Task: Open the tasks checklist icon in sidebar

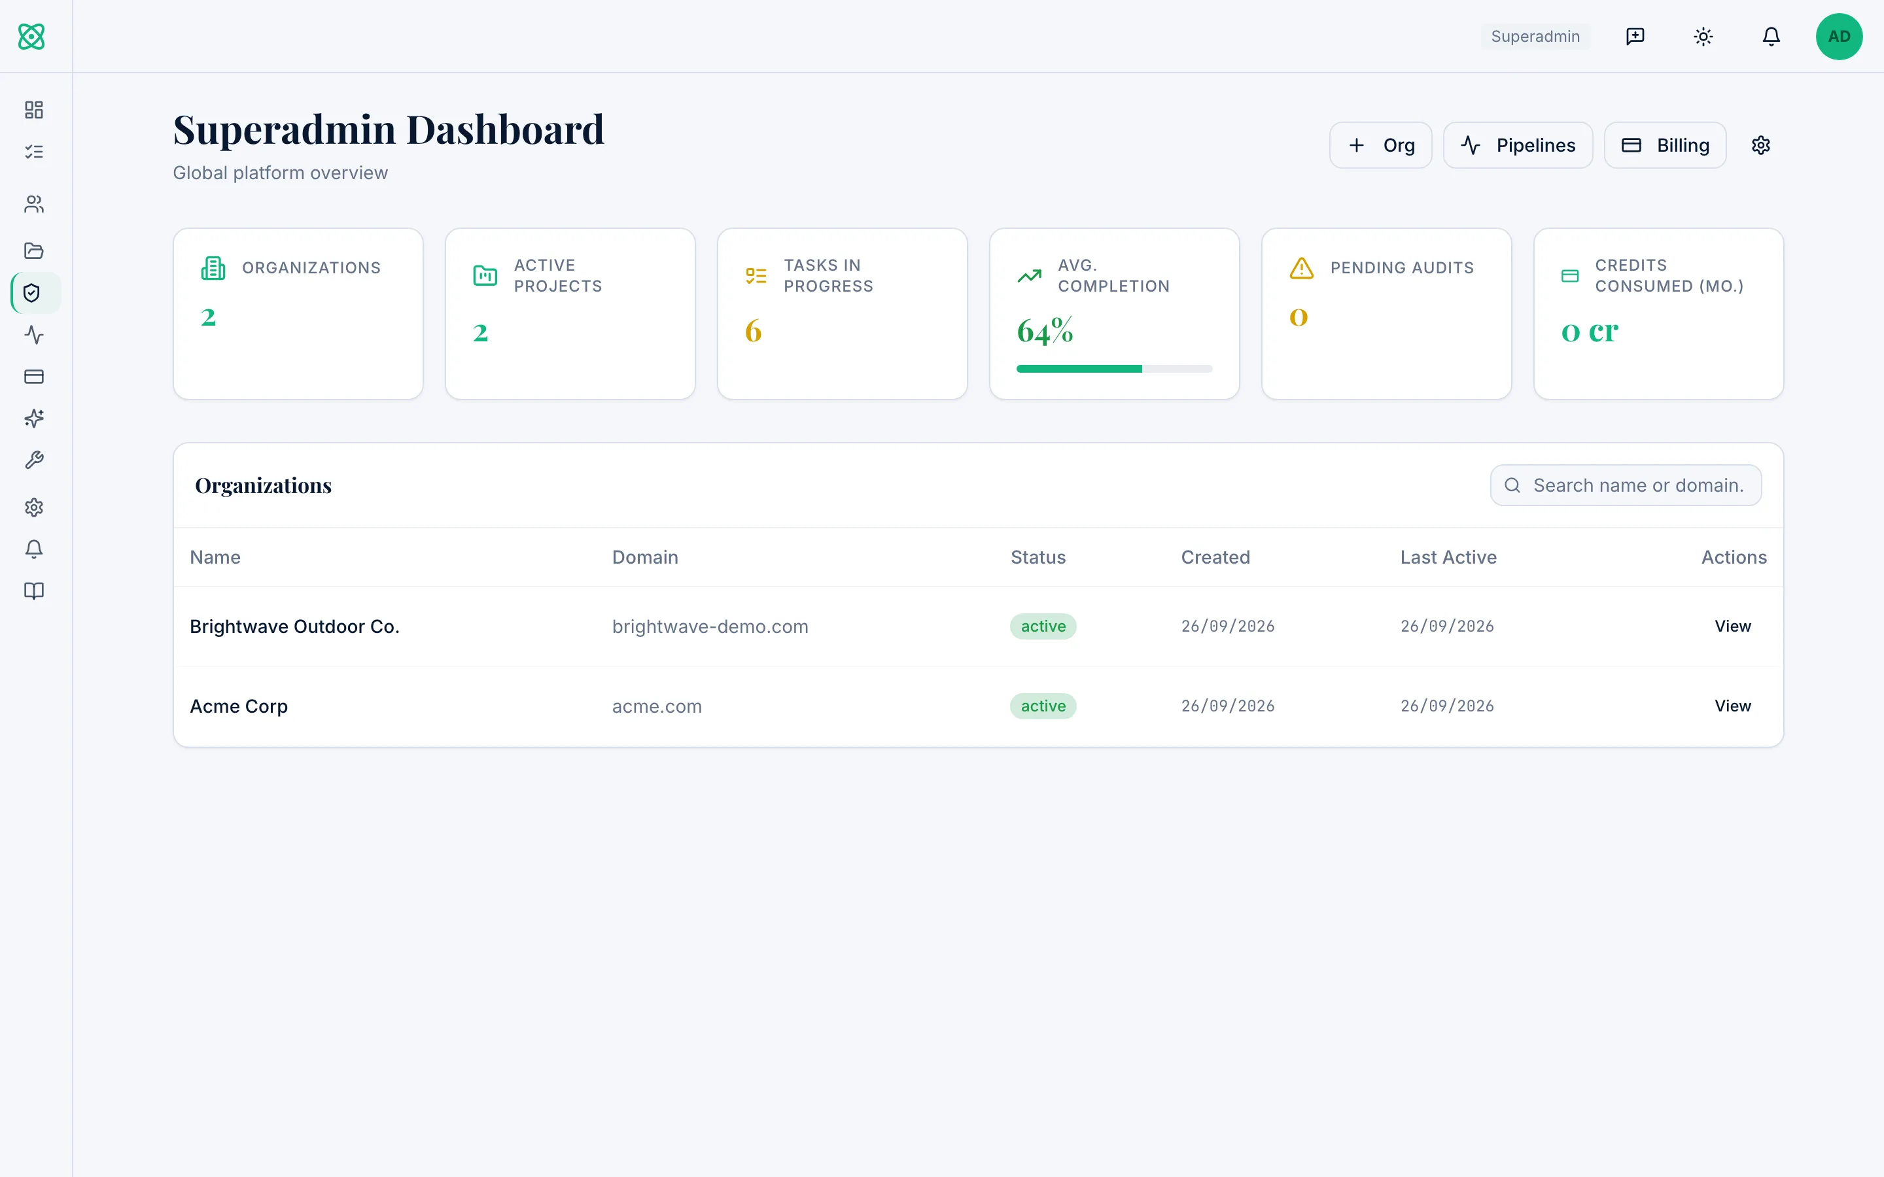Action: pyautogui.click(x=33, y=152)
